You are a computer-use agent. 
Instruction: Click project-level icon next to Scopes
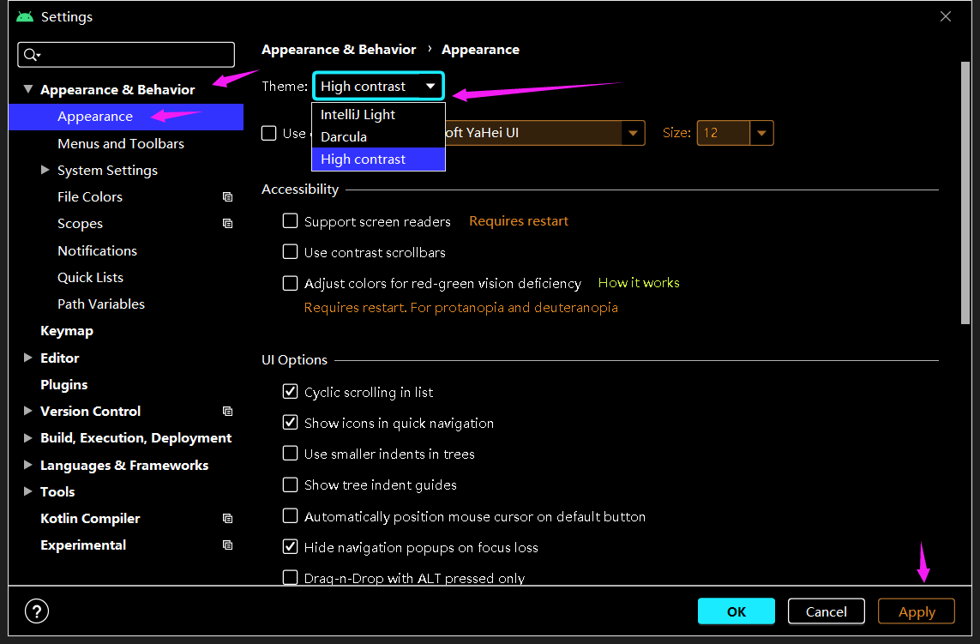pos(227,224)
